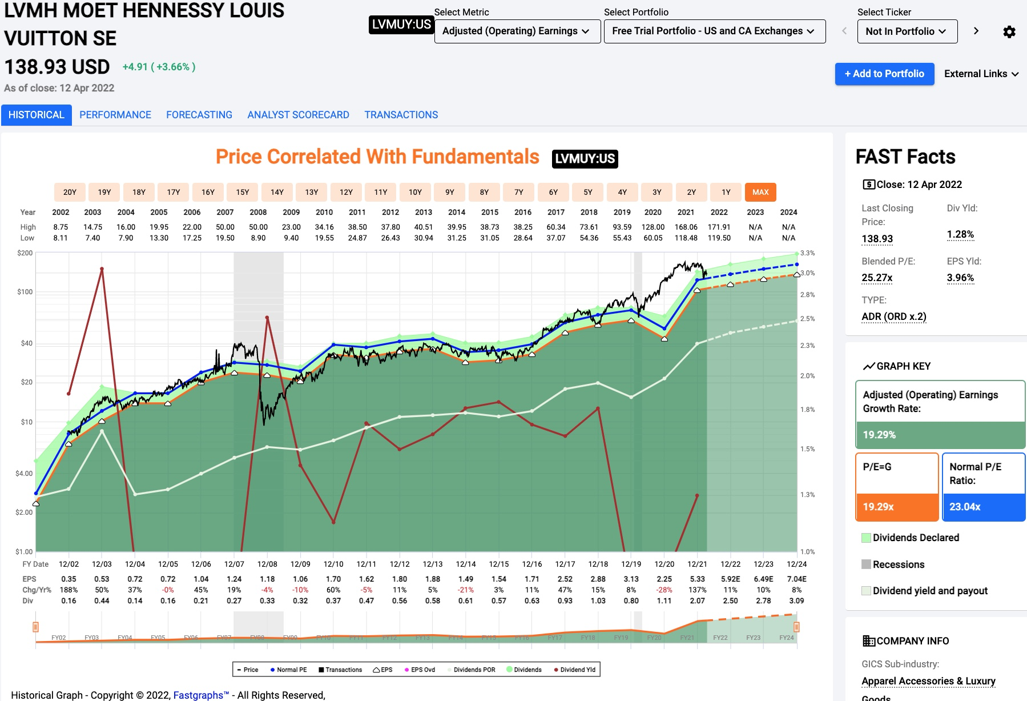Select the 10Y time range button
The height and width of the screenshot is (701, 1027).
click(x=415, y=192)
